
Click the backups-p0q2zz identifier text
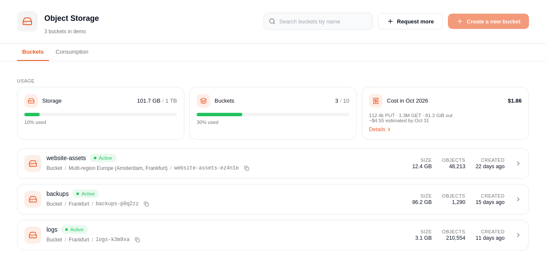117,204
